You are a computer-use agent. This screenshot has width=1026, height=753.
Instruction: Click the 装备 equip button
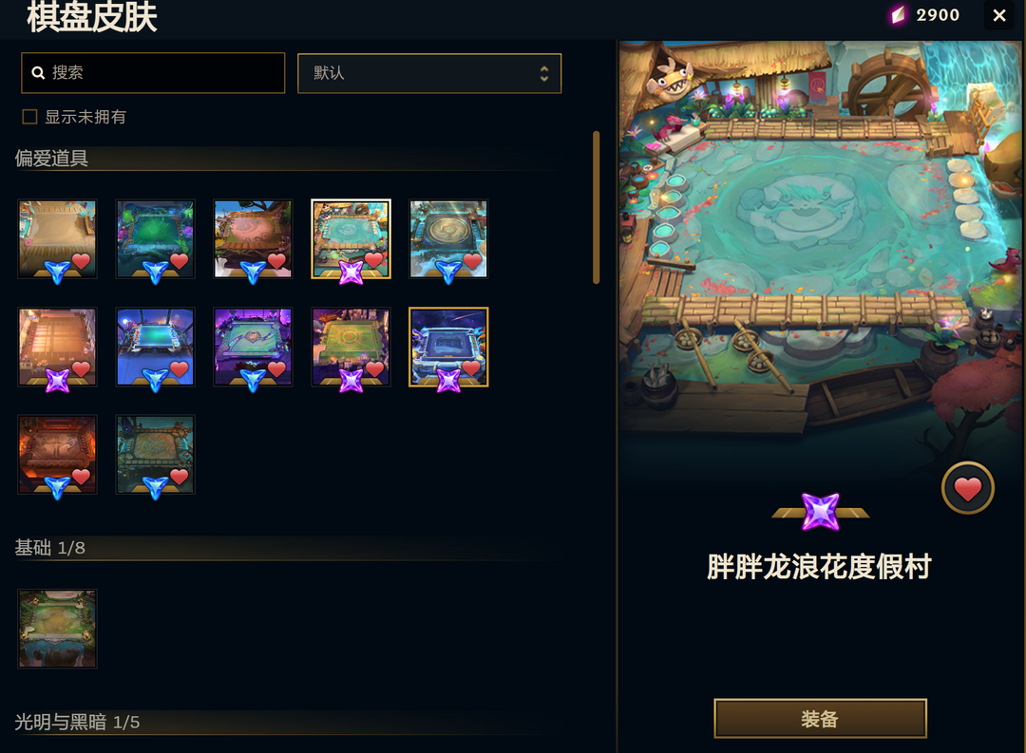click(x=820, y=719)
